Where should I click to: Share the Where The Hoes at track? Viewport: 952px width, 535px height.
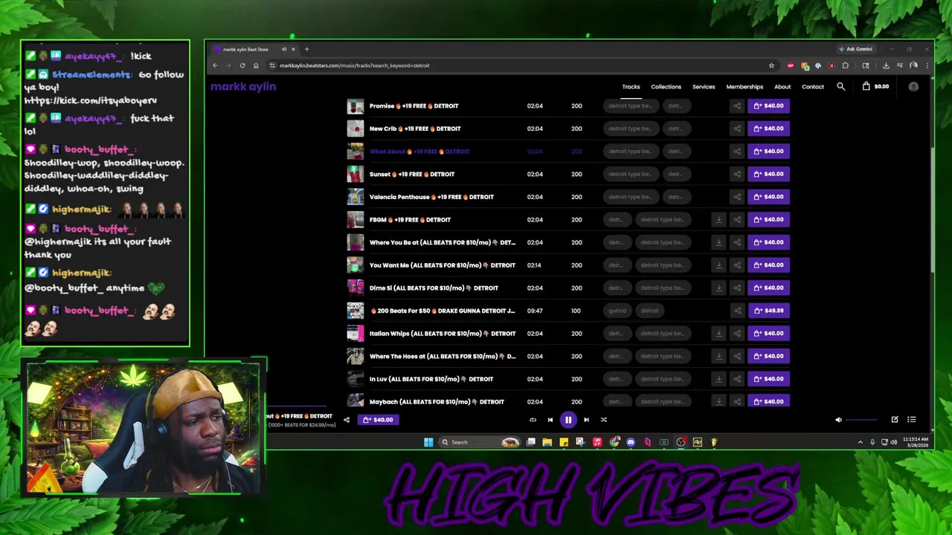tap(737, 356)
